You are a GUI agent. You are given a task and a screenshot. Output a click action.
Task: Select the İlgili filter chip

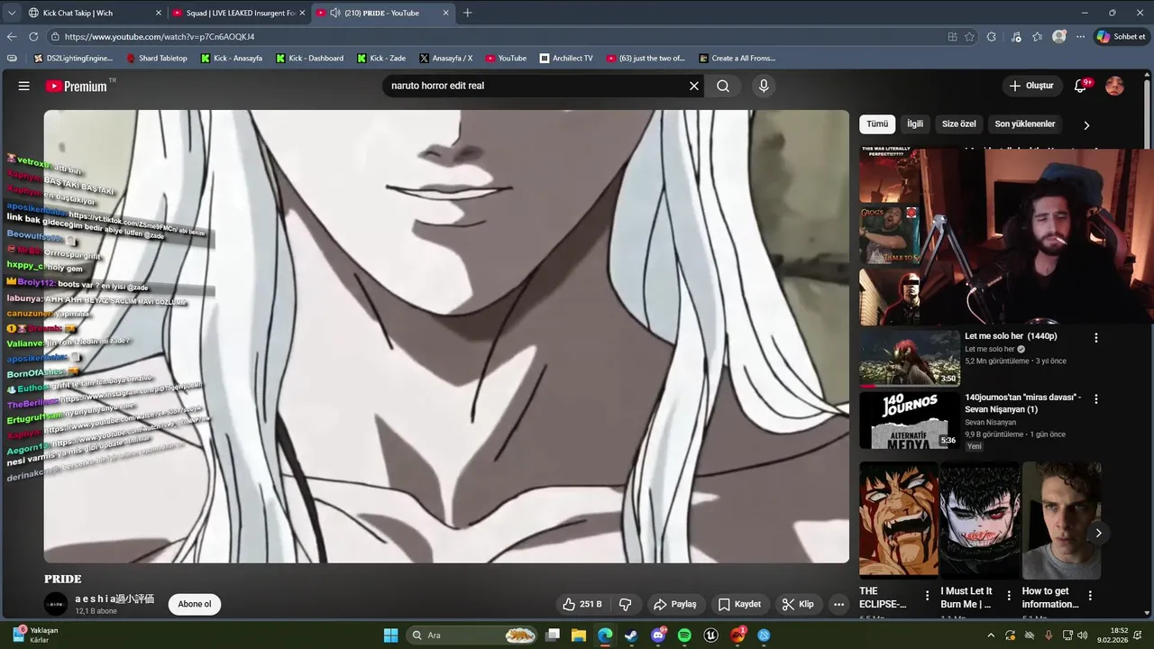point(915,123)
